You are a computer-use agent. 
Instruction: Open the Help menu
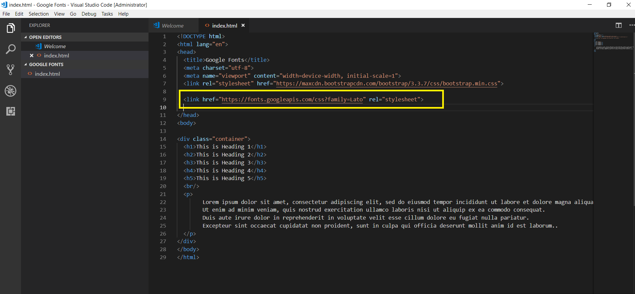click(123, 14)
